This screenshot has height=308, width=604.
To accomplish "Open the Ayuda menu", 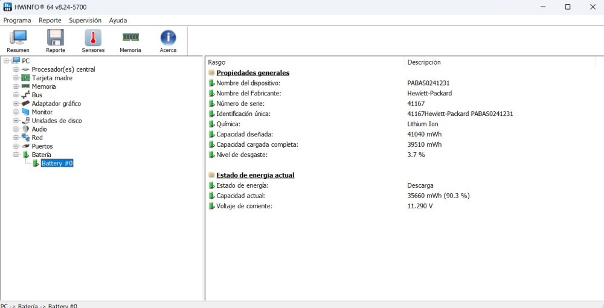I will (x=118, y=21).
